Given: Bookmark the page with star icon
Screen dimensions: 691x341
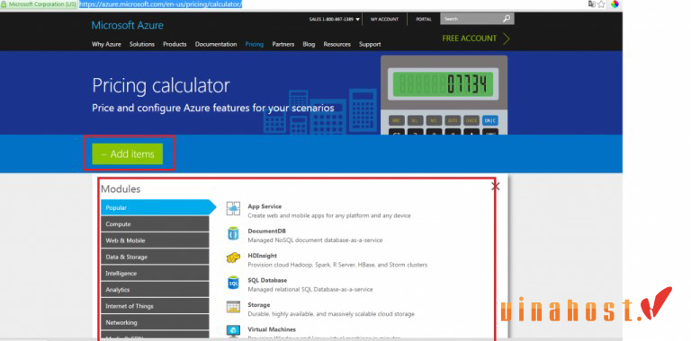Looking at the screenshot, I should [602, 4].
